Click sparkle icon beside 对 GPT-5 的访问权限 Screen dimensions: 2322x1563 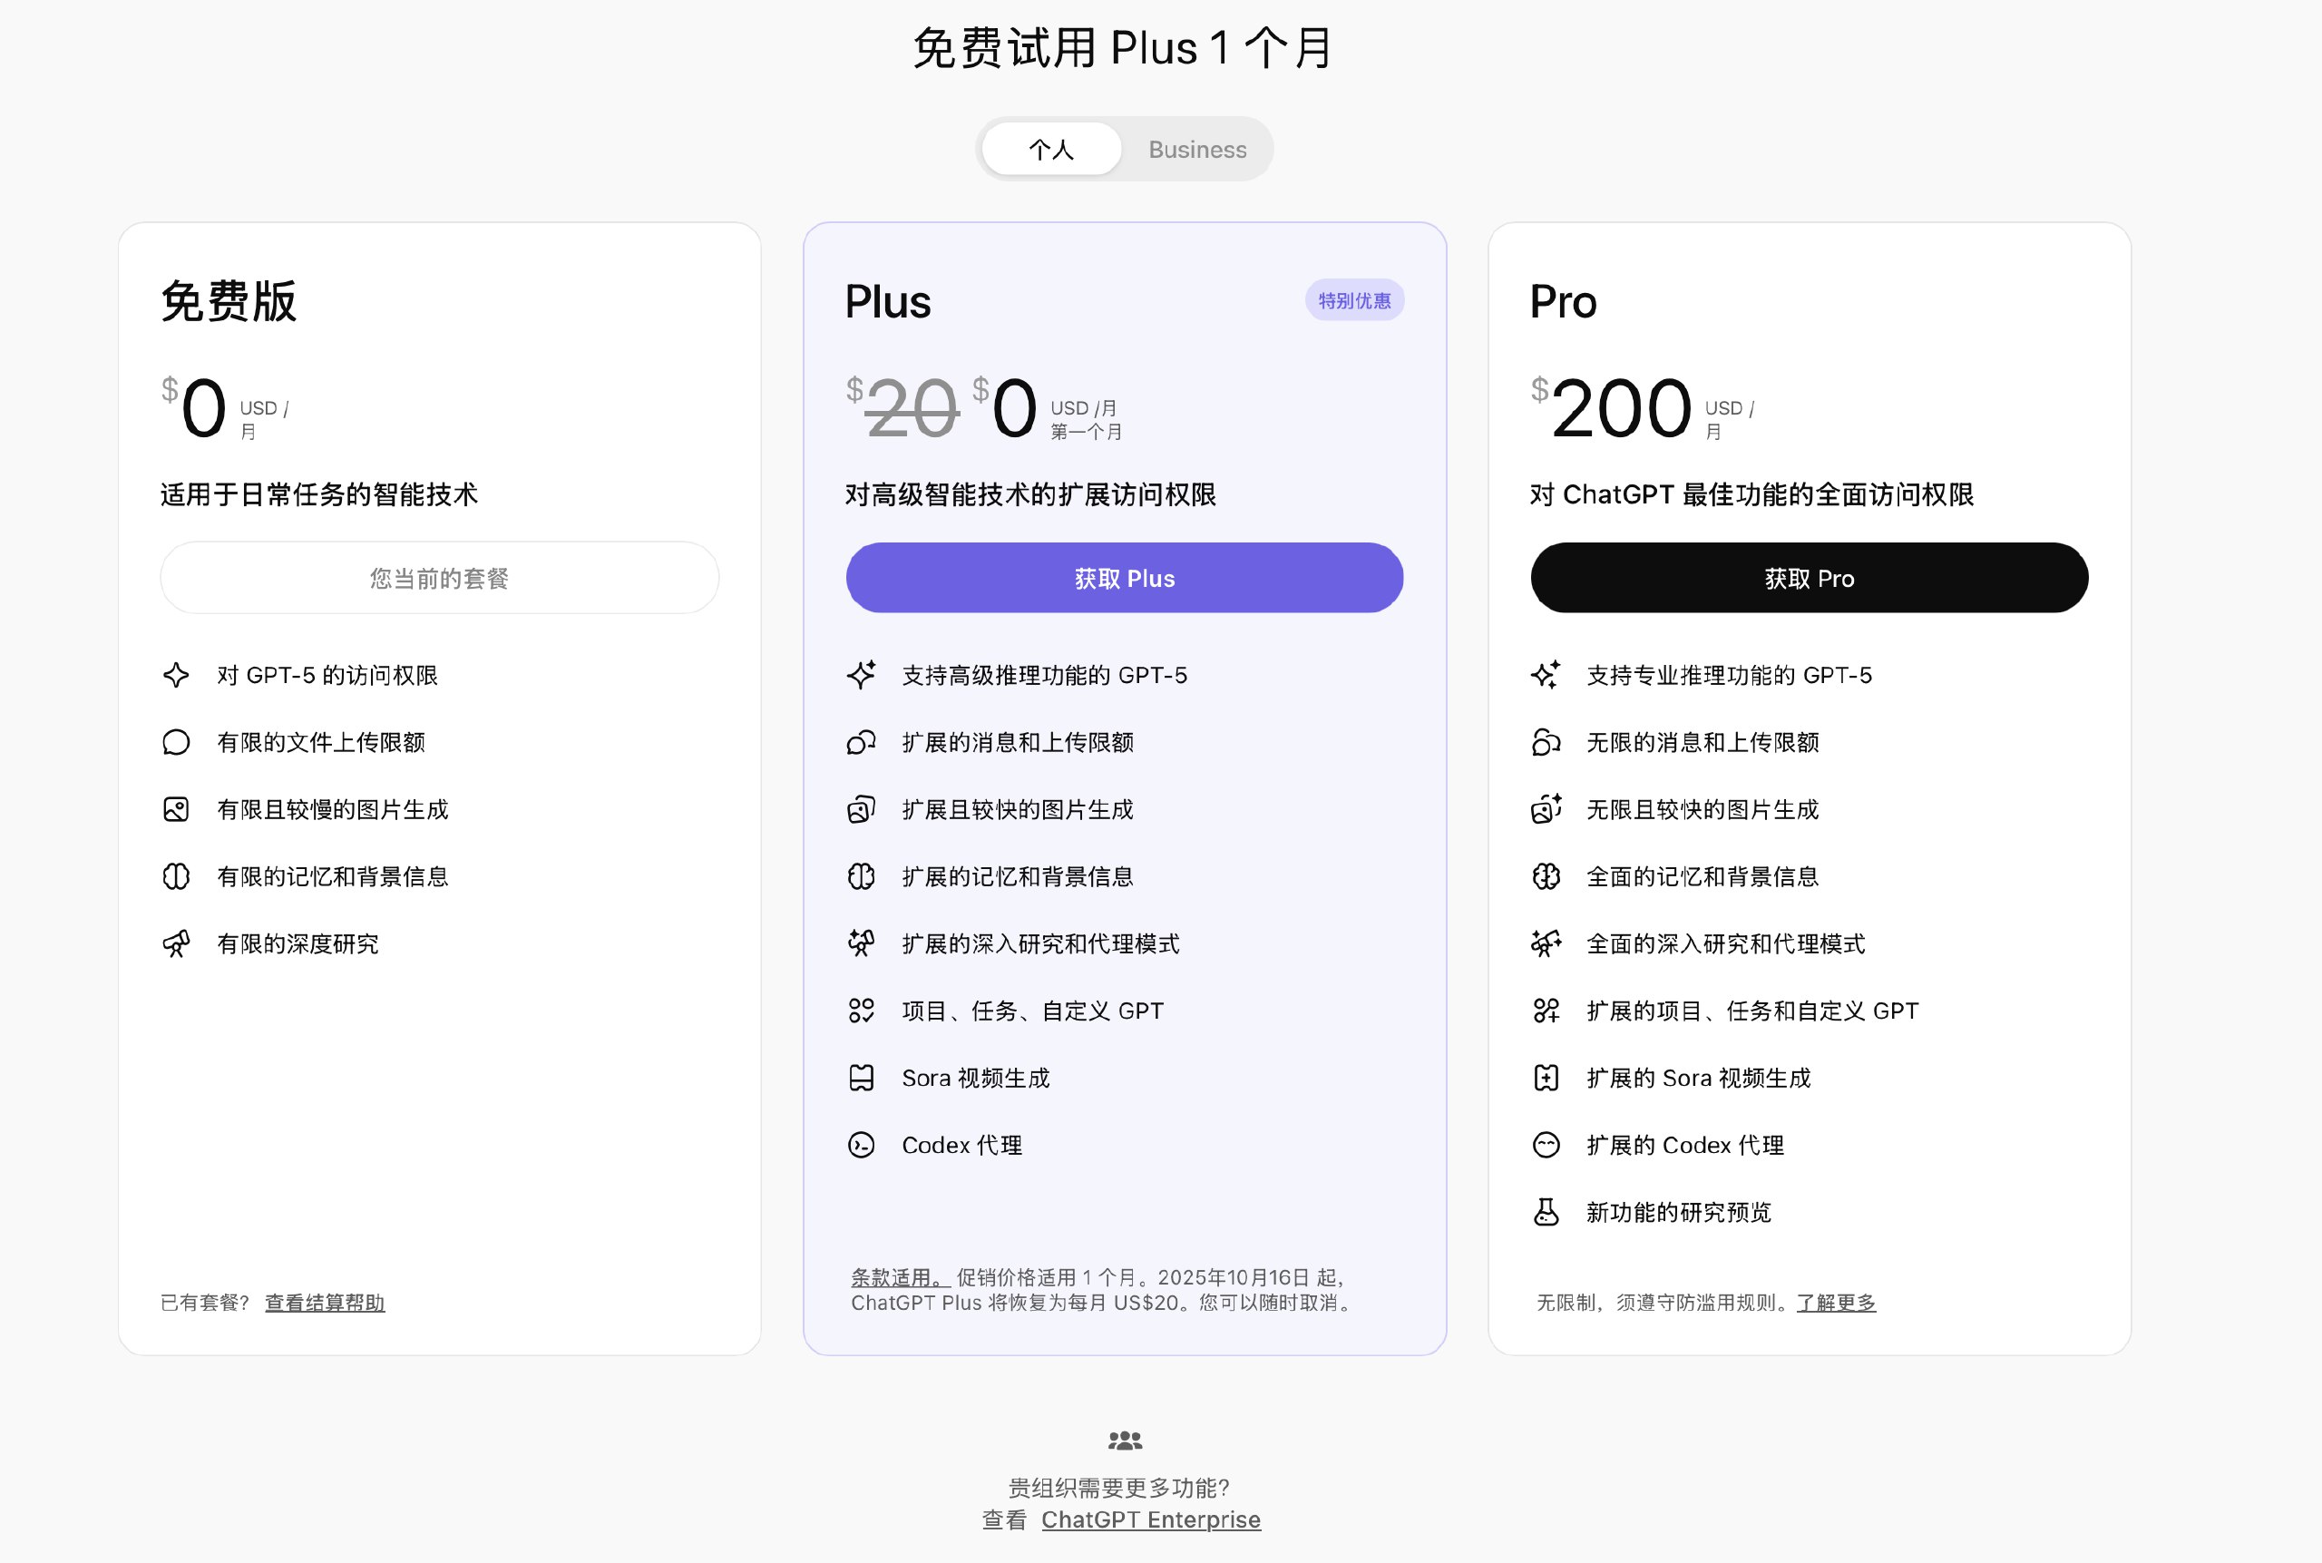pos(176,675)
